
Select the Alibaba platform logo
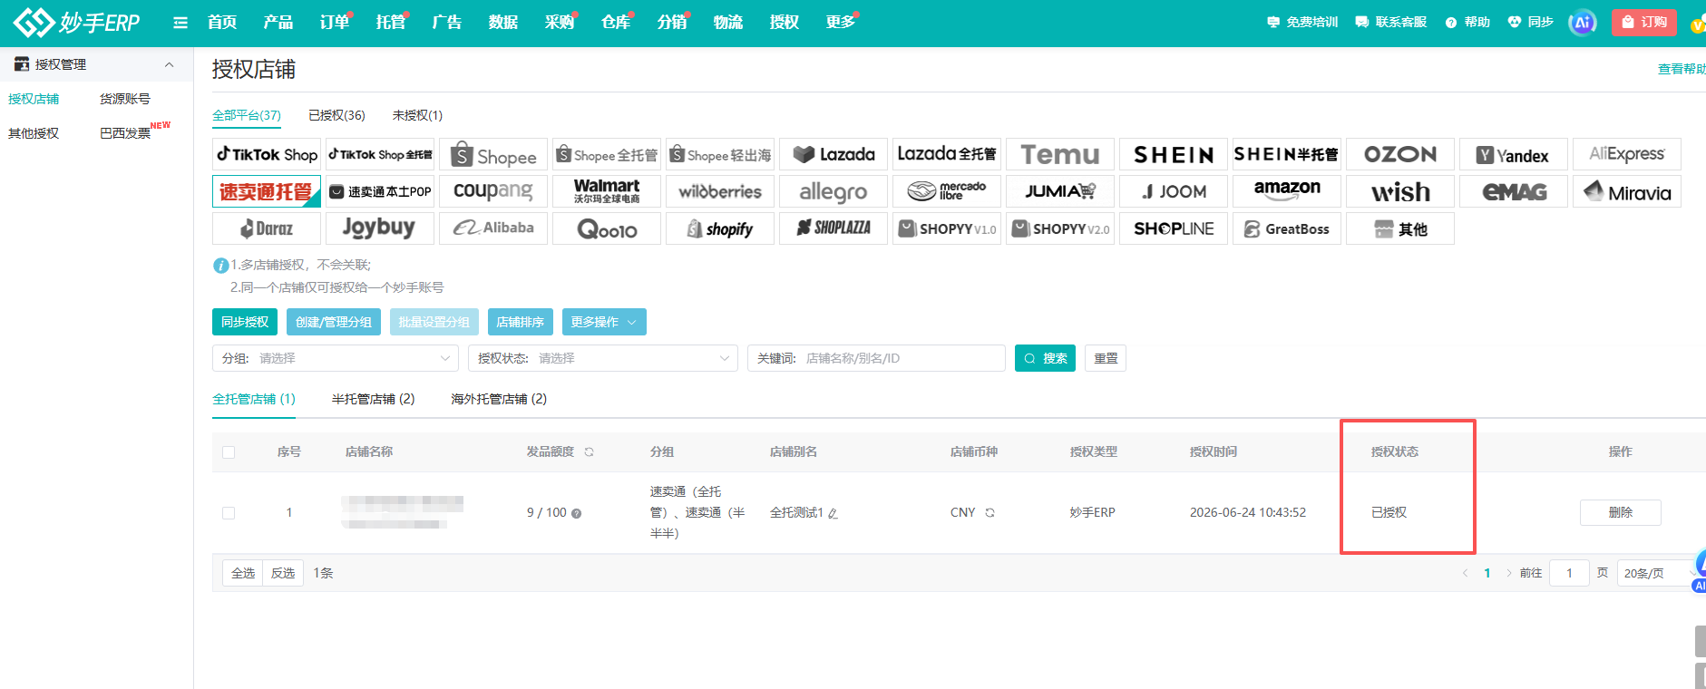493,228
